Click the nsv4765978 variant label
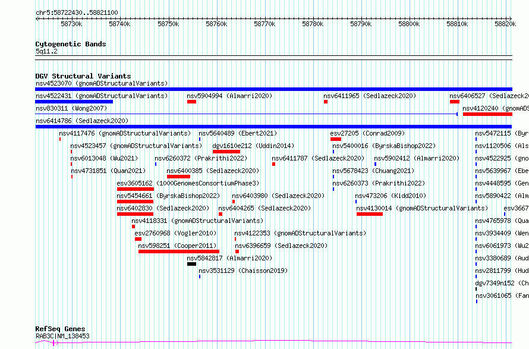Image resolution: width=529 pixels, height=349 pixels. point(502,221)
